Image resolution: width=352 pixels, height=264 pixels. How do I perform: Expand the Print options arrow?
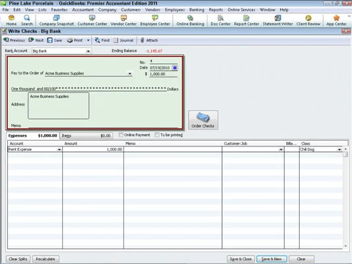coord(88,40)
